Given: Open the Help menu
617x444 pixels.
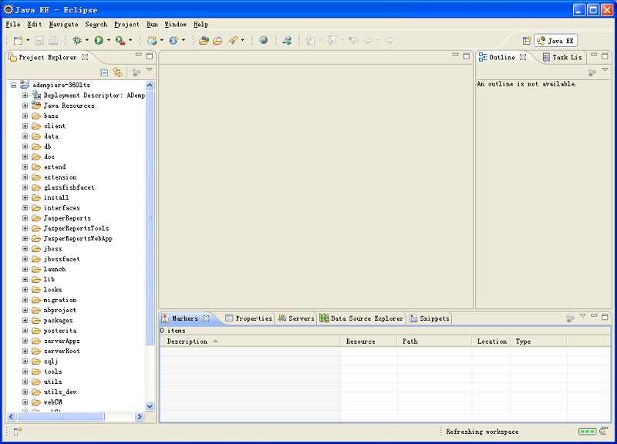Looking at the screenshot, I should [201, 25].
